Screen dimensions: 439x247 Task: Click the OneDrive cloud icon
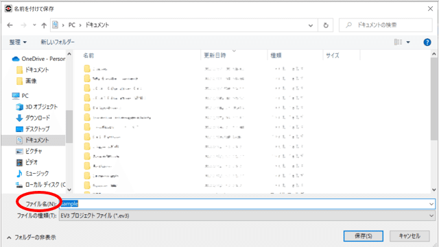[16, 59]
